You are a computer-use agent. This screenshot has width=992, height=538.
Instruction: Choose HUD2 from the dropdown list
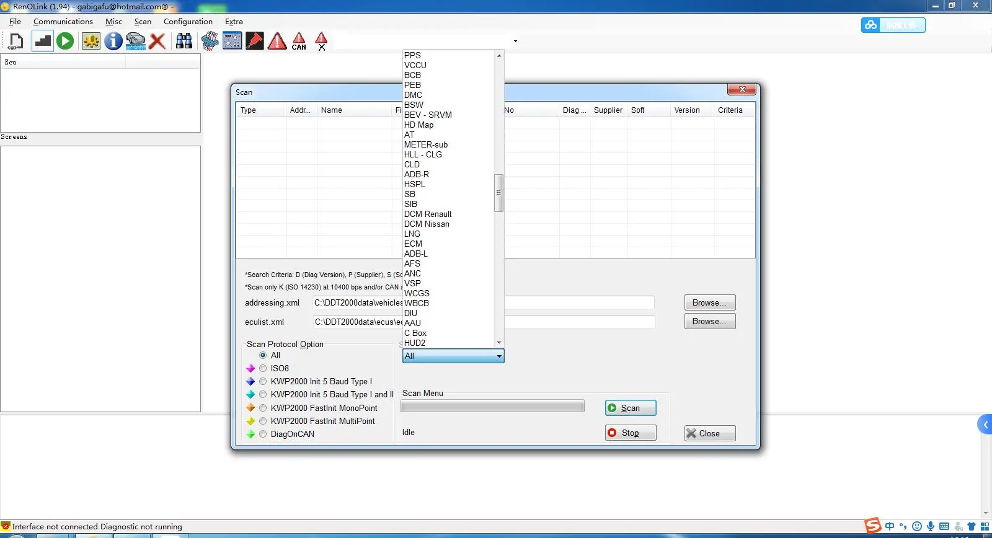click(415, 343)
